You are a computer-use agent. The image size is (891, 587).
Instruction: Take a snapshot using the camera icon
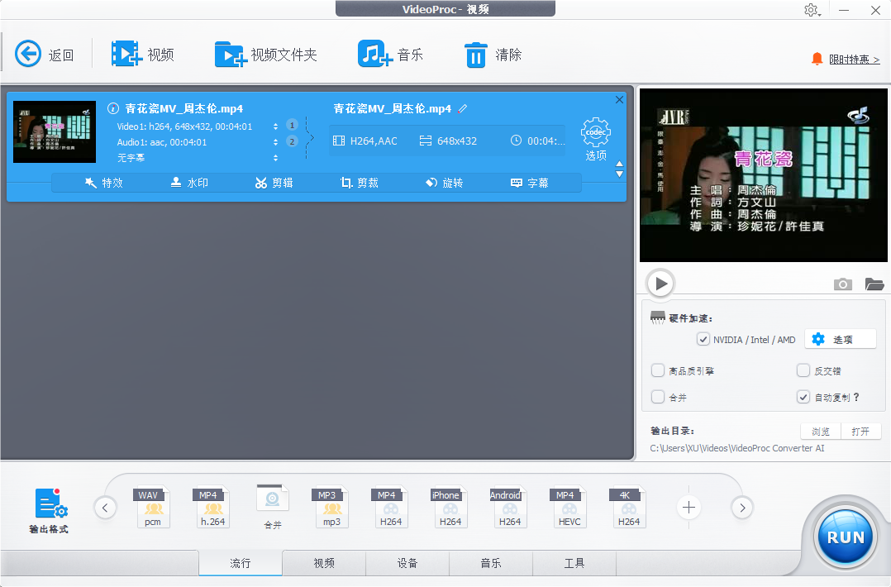pyautogui.click(x=842, y=284)
